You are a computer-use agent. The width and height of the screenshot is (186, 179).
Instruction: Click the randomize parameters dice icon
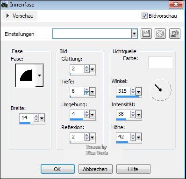tap(160, 34)
